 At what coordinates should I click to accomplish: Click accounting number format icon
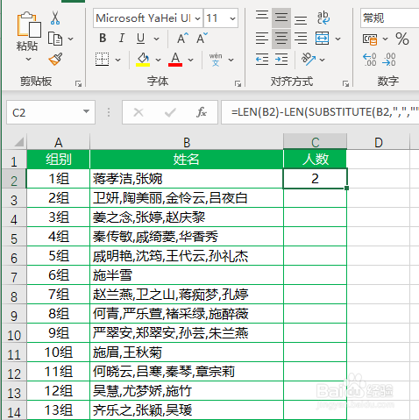[x=370, y=39]
